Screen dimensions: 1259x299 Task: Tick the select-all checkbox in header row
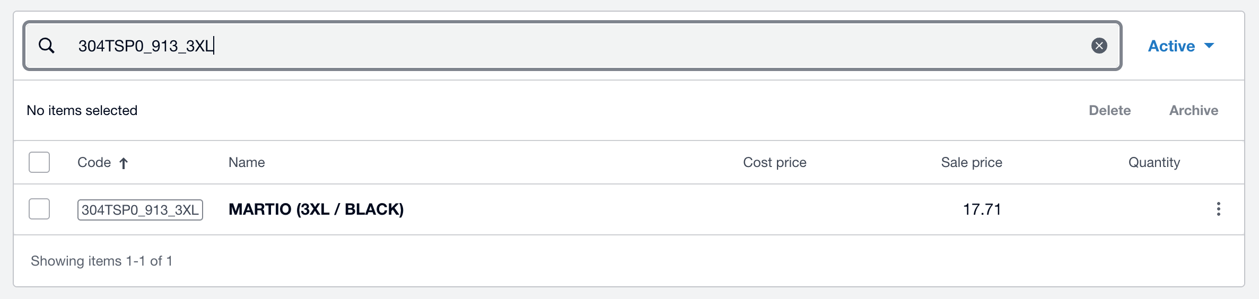point(39,162)
